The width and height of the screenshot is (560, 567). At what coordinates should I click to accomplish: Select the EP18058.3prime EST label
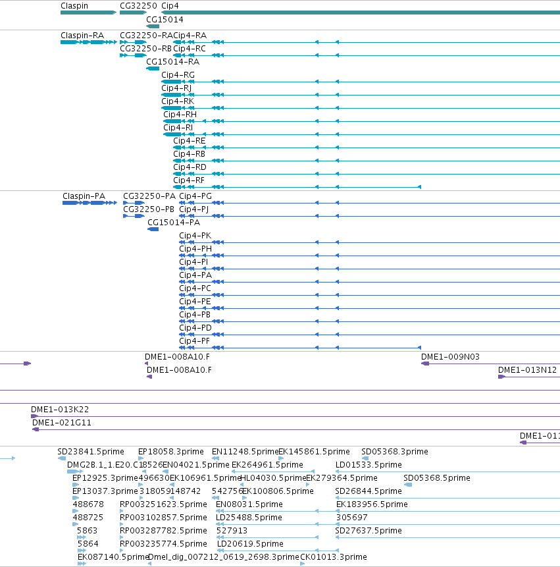pos(171,452)
